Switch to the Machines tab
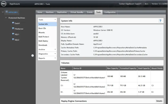 (50, 12)
